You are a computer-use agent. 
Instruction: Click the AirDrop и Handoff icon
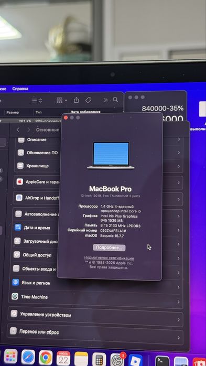(19, 198)
